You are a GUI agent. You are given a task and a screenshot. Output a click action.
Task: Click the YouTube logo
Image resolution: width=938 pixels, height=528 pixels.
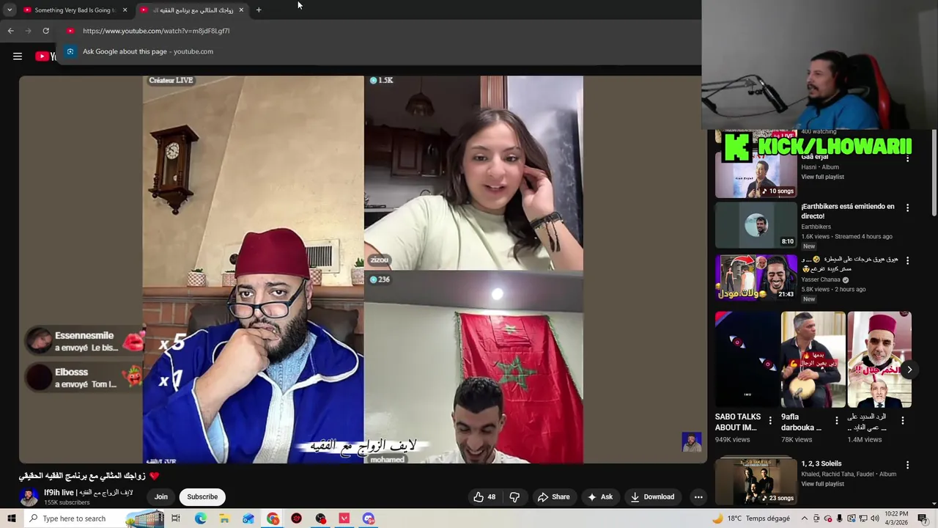click(45, 56)
